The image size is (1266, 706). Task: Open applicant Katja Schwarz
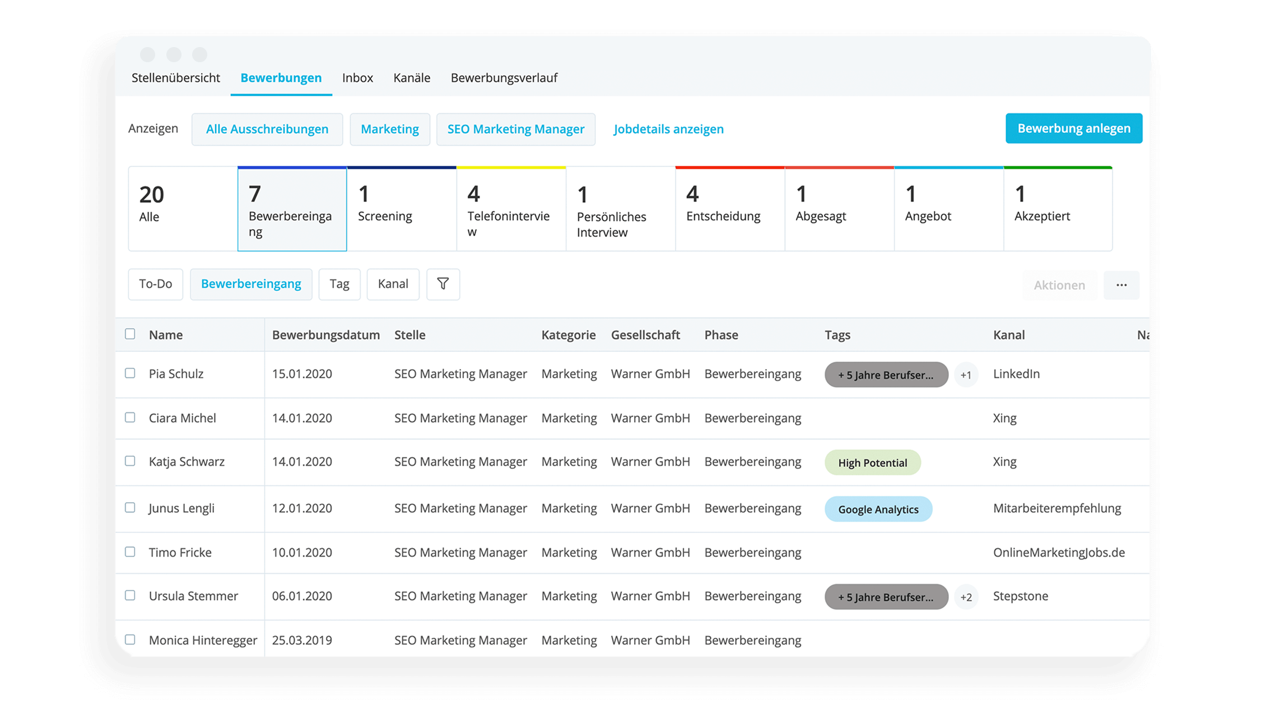(x=187, y=462)
